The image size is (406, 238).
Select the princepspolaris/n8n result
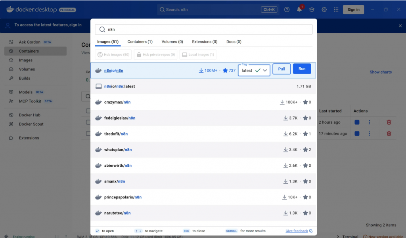tap(203, 197)
